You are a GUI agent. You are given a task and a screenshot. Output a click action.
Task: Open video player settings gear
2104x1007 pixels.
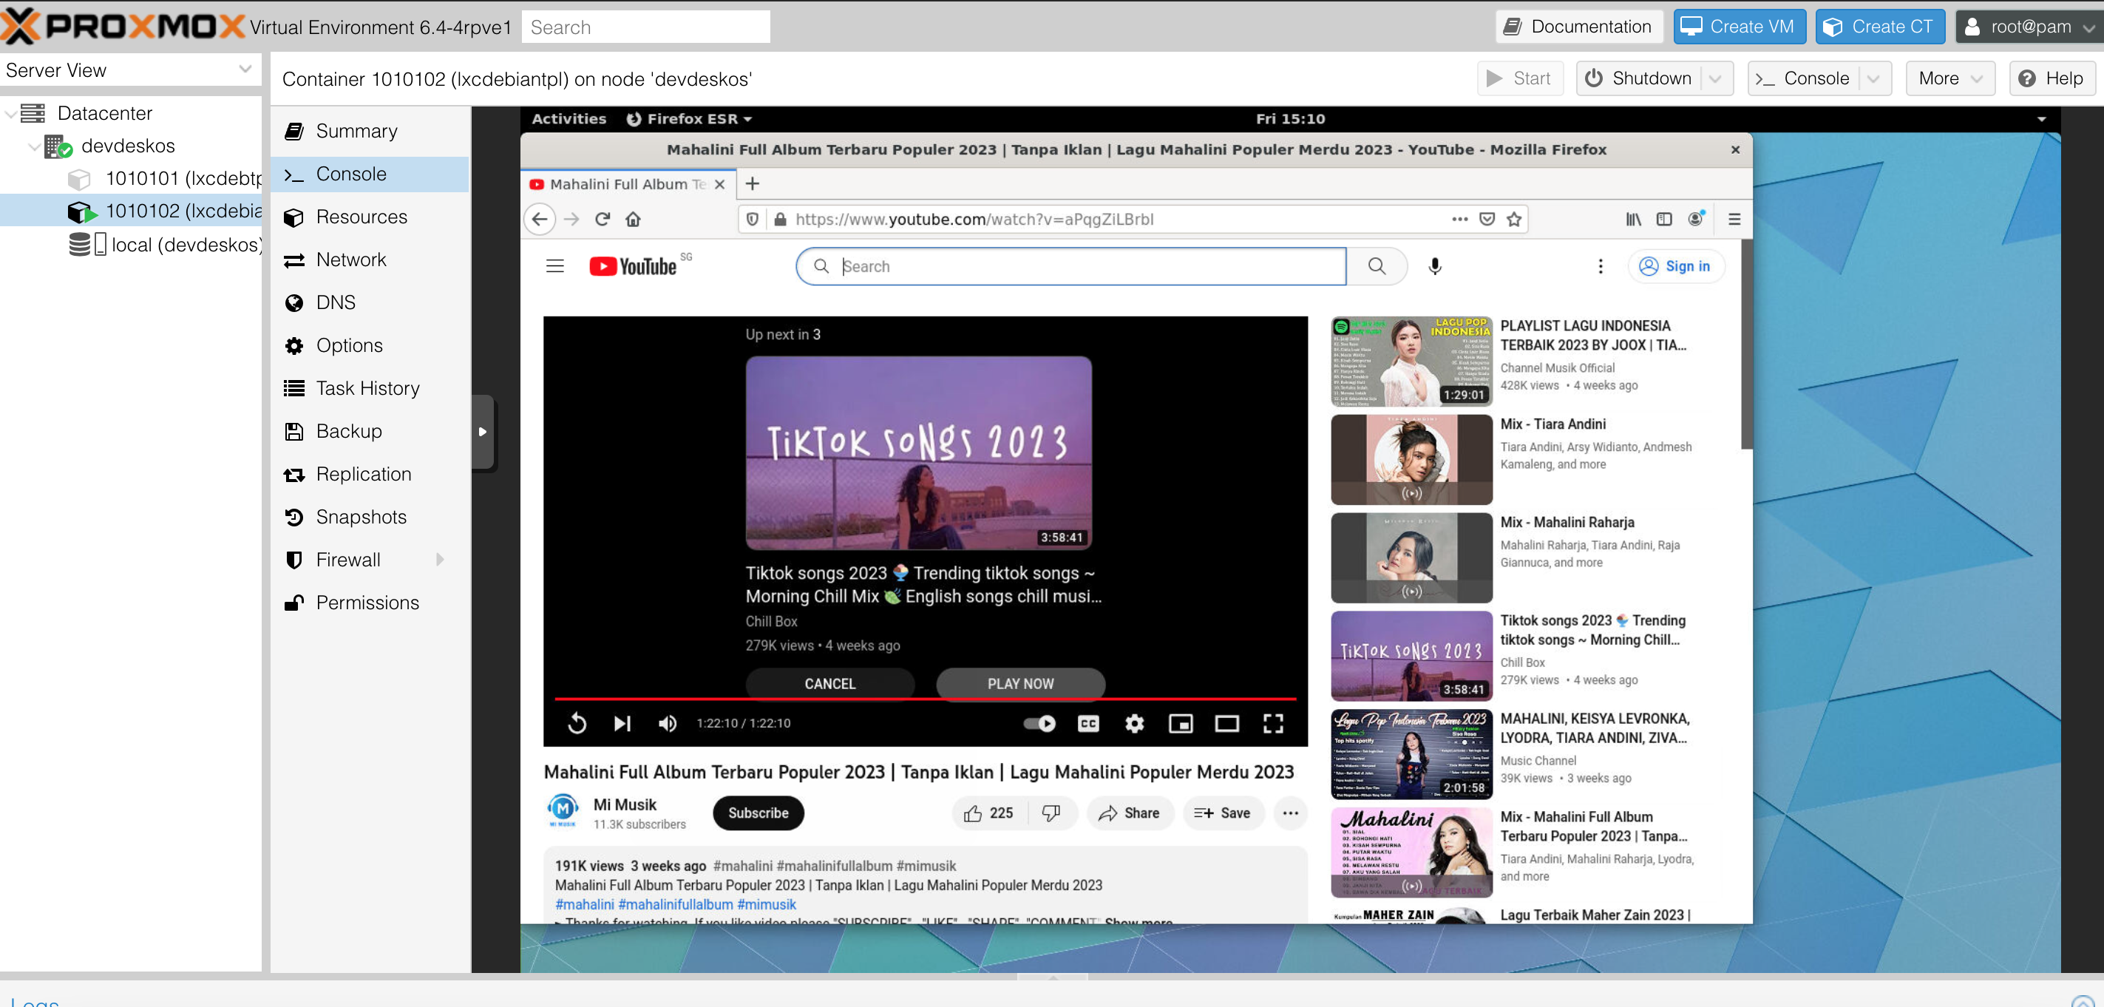pyautogui.click(x=1133, y=723)
